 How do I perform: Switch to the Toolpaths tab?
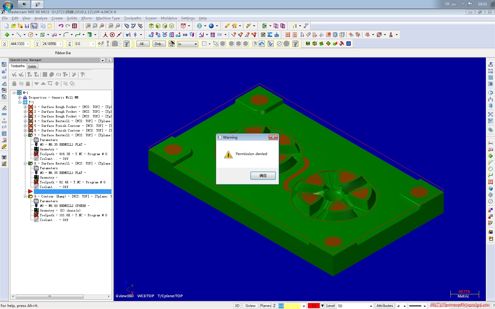[18, 66]
